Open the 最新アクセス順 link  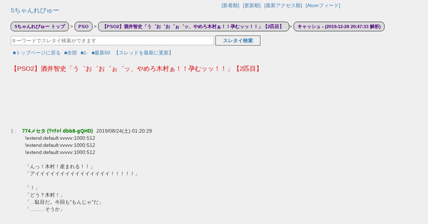283,6
